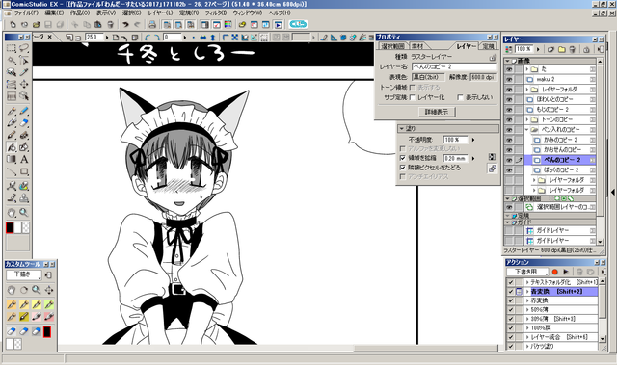
Task: Click the 詳細表示 button
Action: click(x=437, y=112)
